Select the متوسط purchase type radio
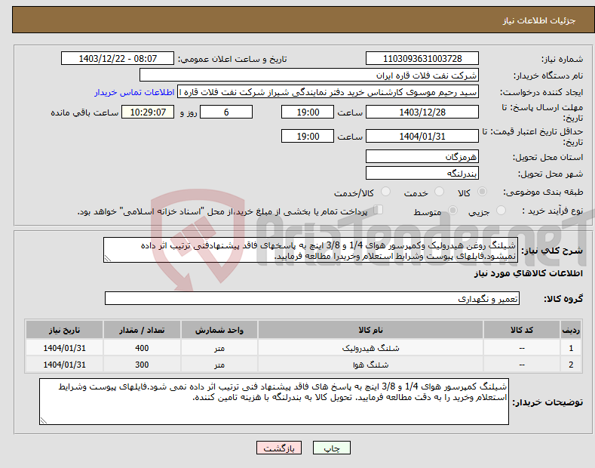This screenshot has height=468, width=595. coord(452,211)
